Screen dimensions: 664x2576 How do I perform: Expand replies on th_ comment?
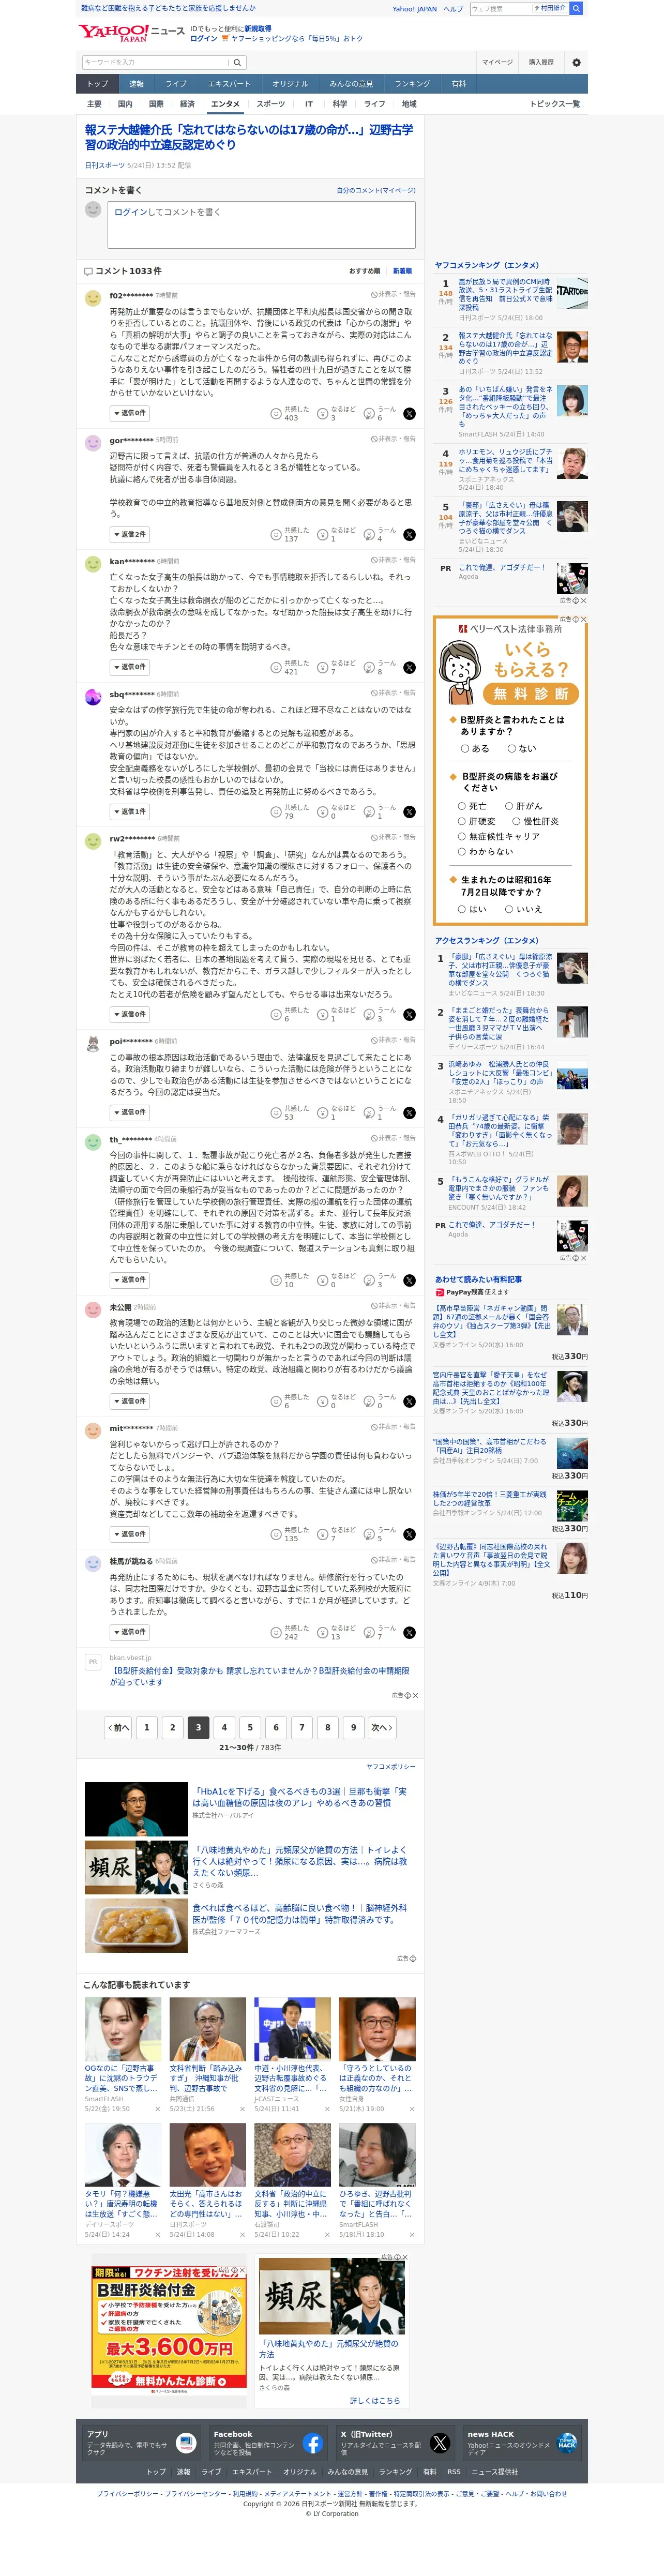130,1280
